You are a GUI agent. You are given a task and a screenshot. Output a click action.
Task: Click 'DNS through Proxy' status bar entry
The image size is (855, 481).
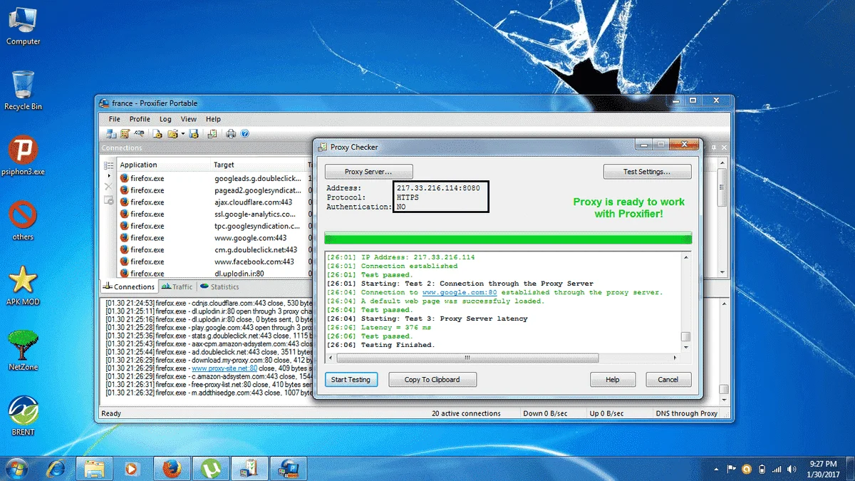(x=687, y=413)
